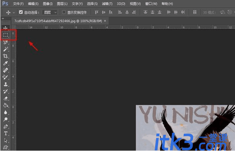Expand the Move tool preset dropdown arrow
Viewport: 235px width, 151px height.
tap(14, 13)
